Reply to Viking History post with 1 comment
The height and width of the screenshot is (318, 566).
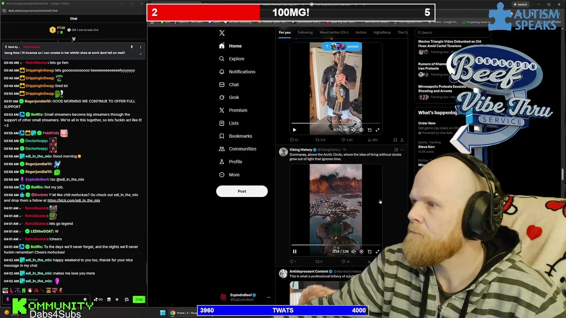point(293,261)
